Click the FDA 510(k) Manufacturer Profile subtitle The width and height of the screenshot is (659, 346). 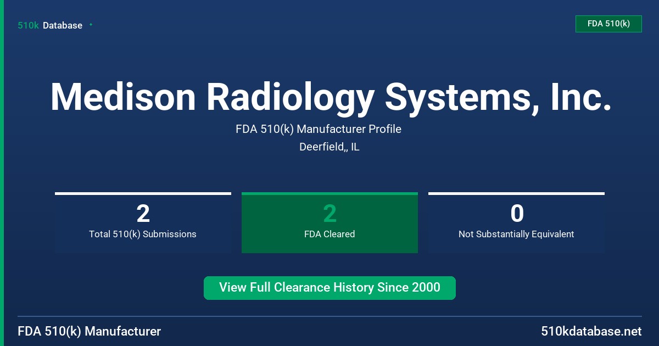point(319,130)
